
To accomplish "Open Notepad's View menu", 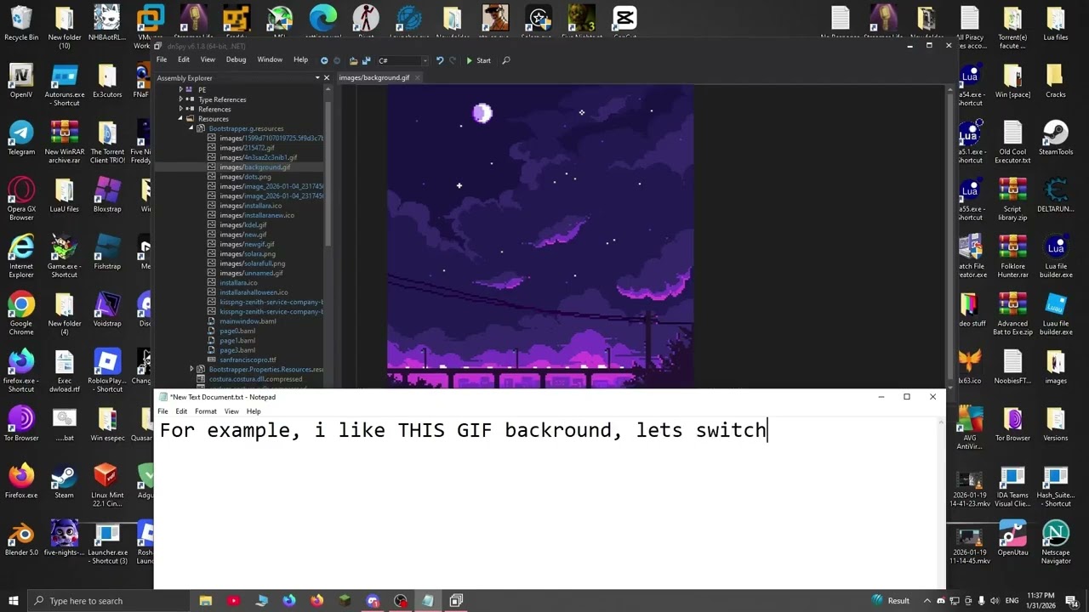I will coord(231,411).
